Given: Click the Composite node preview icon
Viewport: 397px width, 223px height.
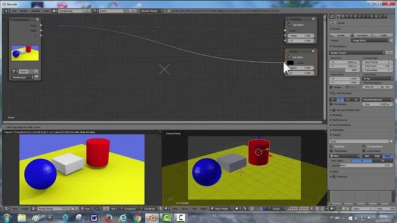Looking at the screenshot, I should tap(313, 19).
